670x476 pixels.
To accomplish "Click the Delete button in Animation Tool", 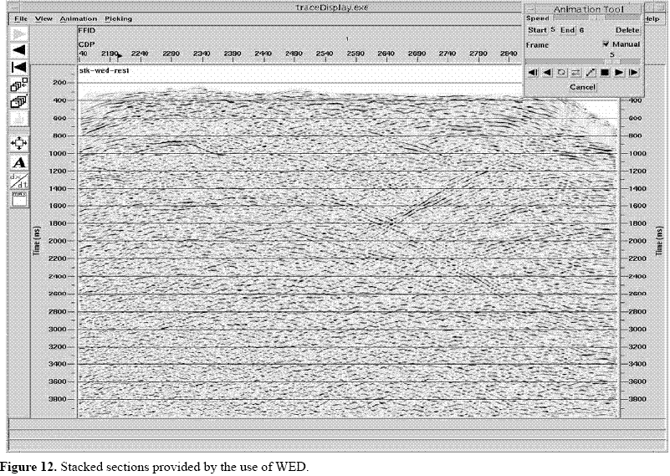I will pyautogui.click(x=627, y=30).
